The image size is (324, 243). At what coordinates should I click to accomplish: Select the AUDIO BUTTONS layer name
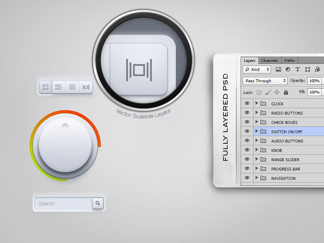287,141
